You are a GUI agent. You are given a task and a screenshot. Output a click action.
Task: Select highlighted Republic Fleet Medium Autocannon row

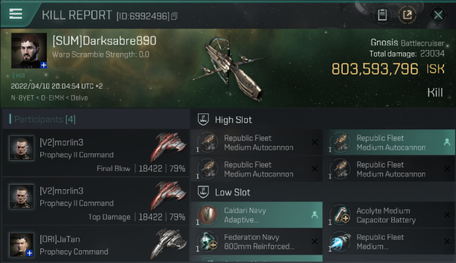[389, 142]
